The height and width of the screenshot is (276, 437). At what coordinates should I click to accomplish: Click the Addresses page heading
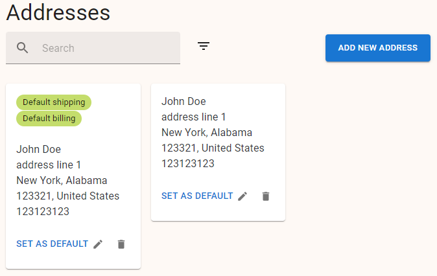(58, 12)
